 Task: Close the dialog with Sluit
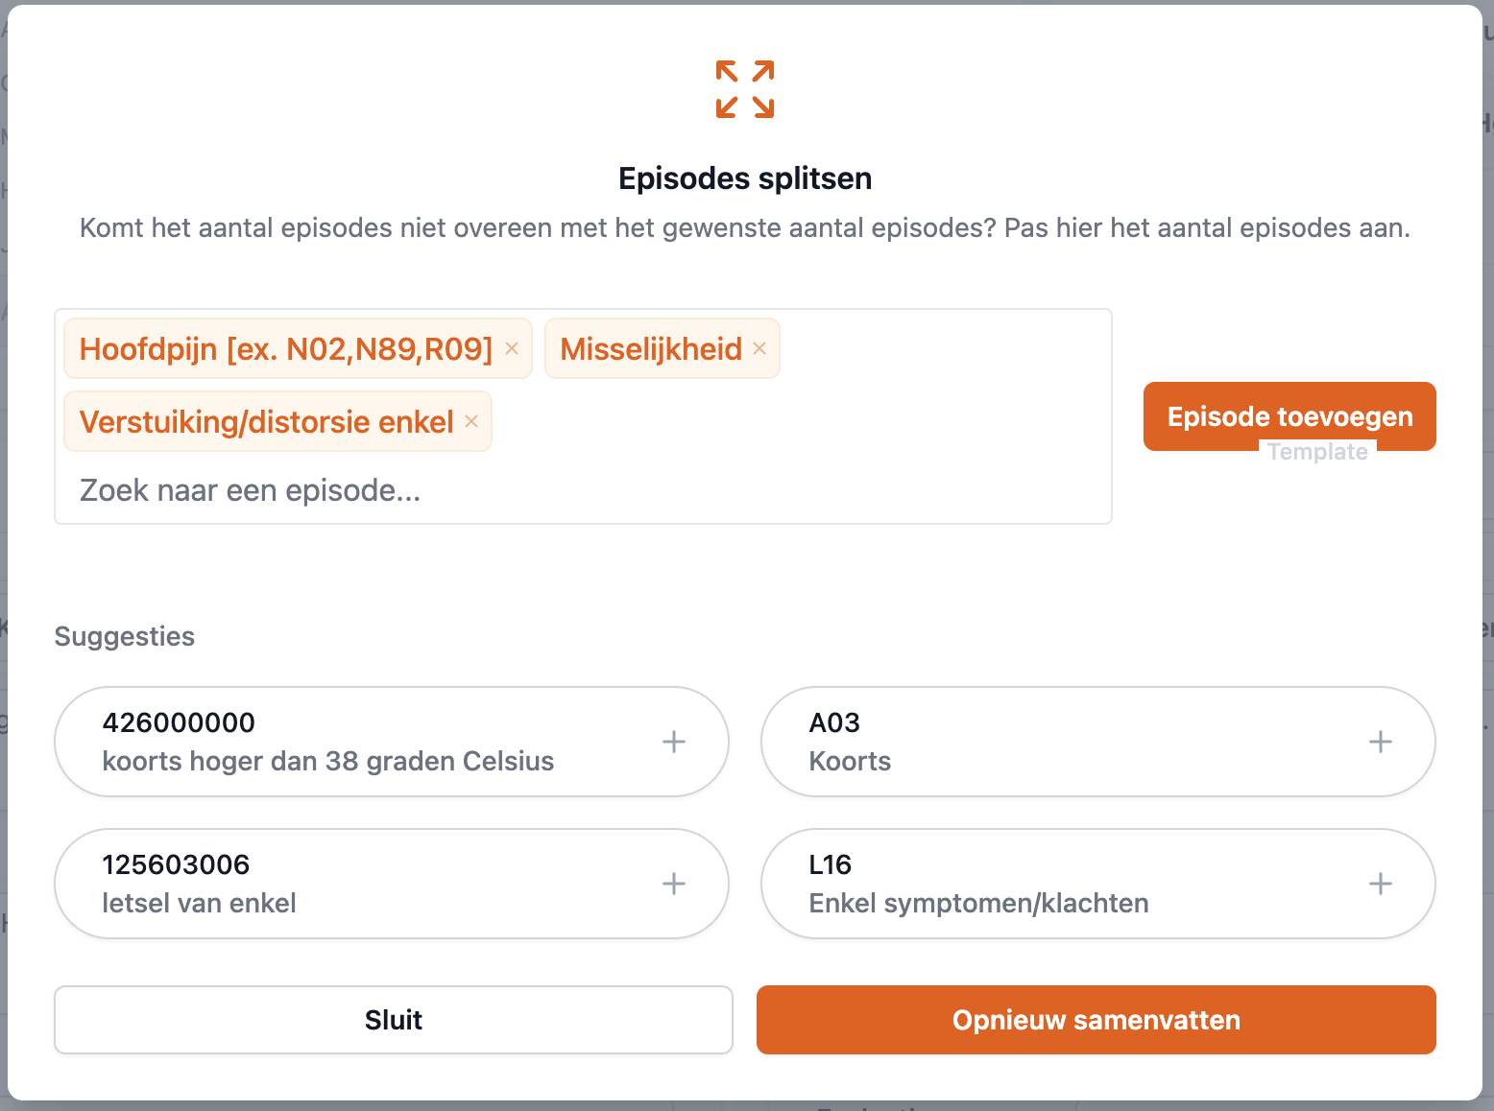[394, 1020]
